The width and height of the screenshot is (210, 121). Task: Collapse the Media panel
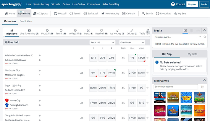pyautogui.click(x=204, y=30)
